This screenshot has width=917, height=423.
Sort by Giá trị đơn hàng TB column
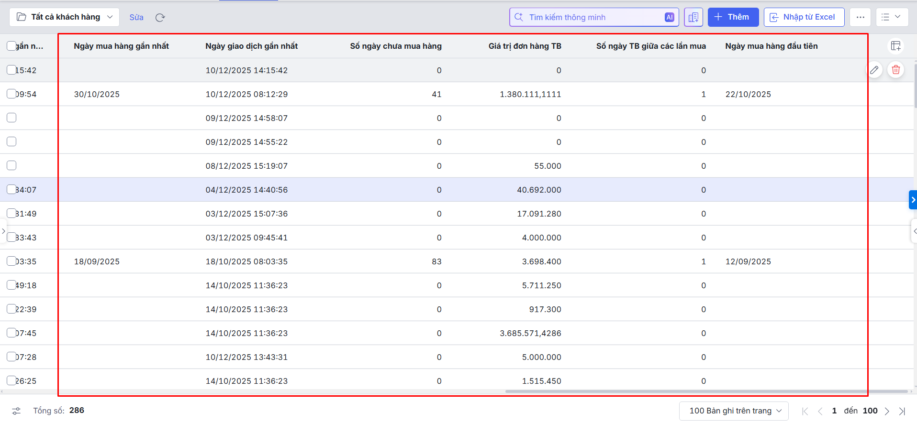coord(525,46)
